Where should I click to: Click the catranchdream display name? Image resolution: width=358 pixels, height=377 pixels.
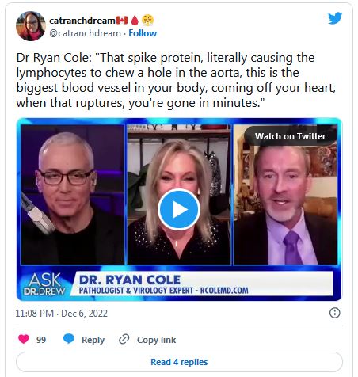click(x=82, y=21)
